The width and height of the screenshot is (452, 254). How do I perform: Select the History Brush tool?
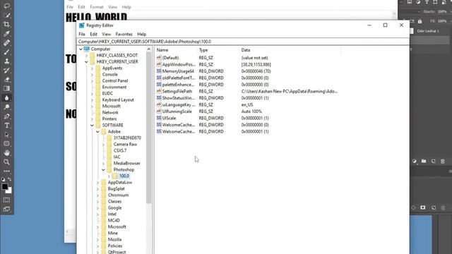(6, 71)
